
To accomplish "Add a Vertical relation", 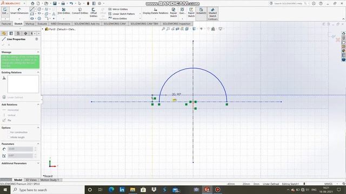I will [x=9, y=115].
